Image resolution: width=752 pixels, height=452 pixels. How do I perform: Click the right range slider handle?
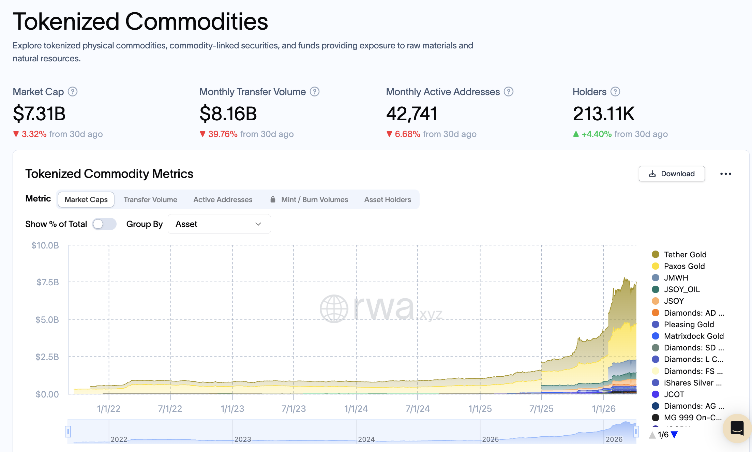[x=636, y=432]
